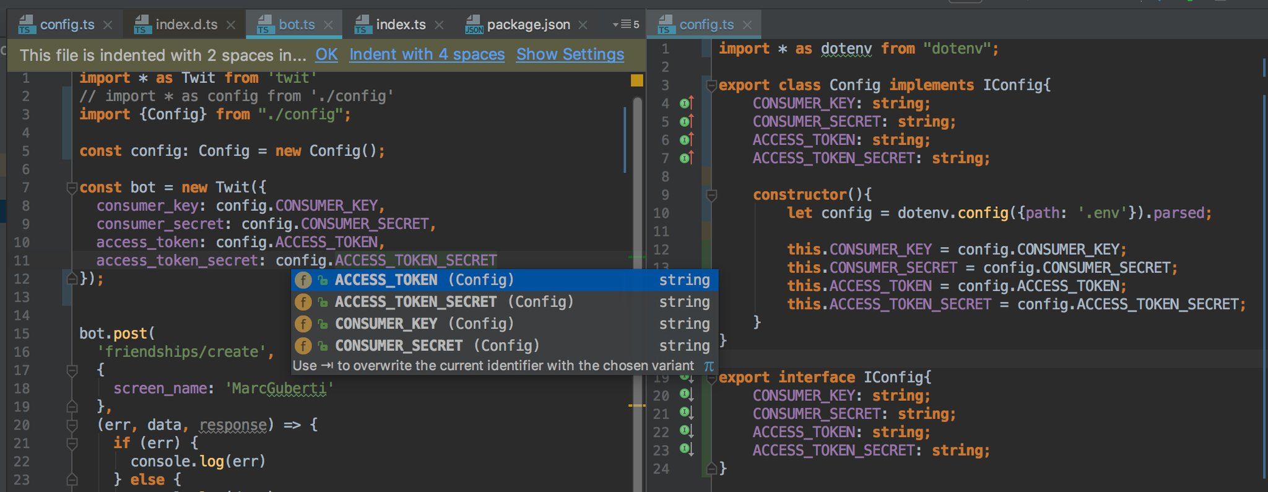Close left pane config.ts tab
The width and height of the screenshot is (1268, 492).
coord(108,25)
